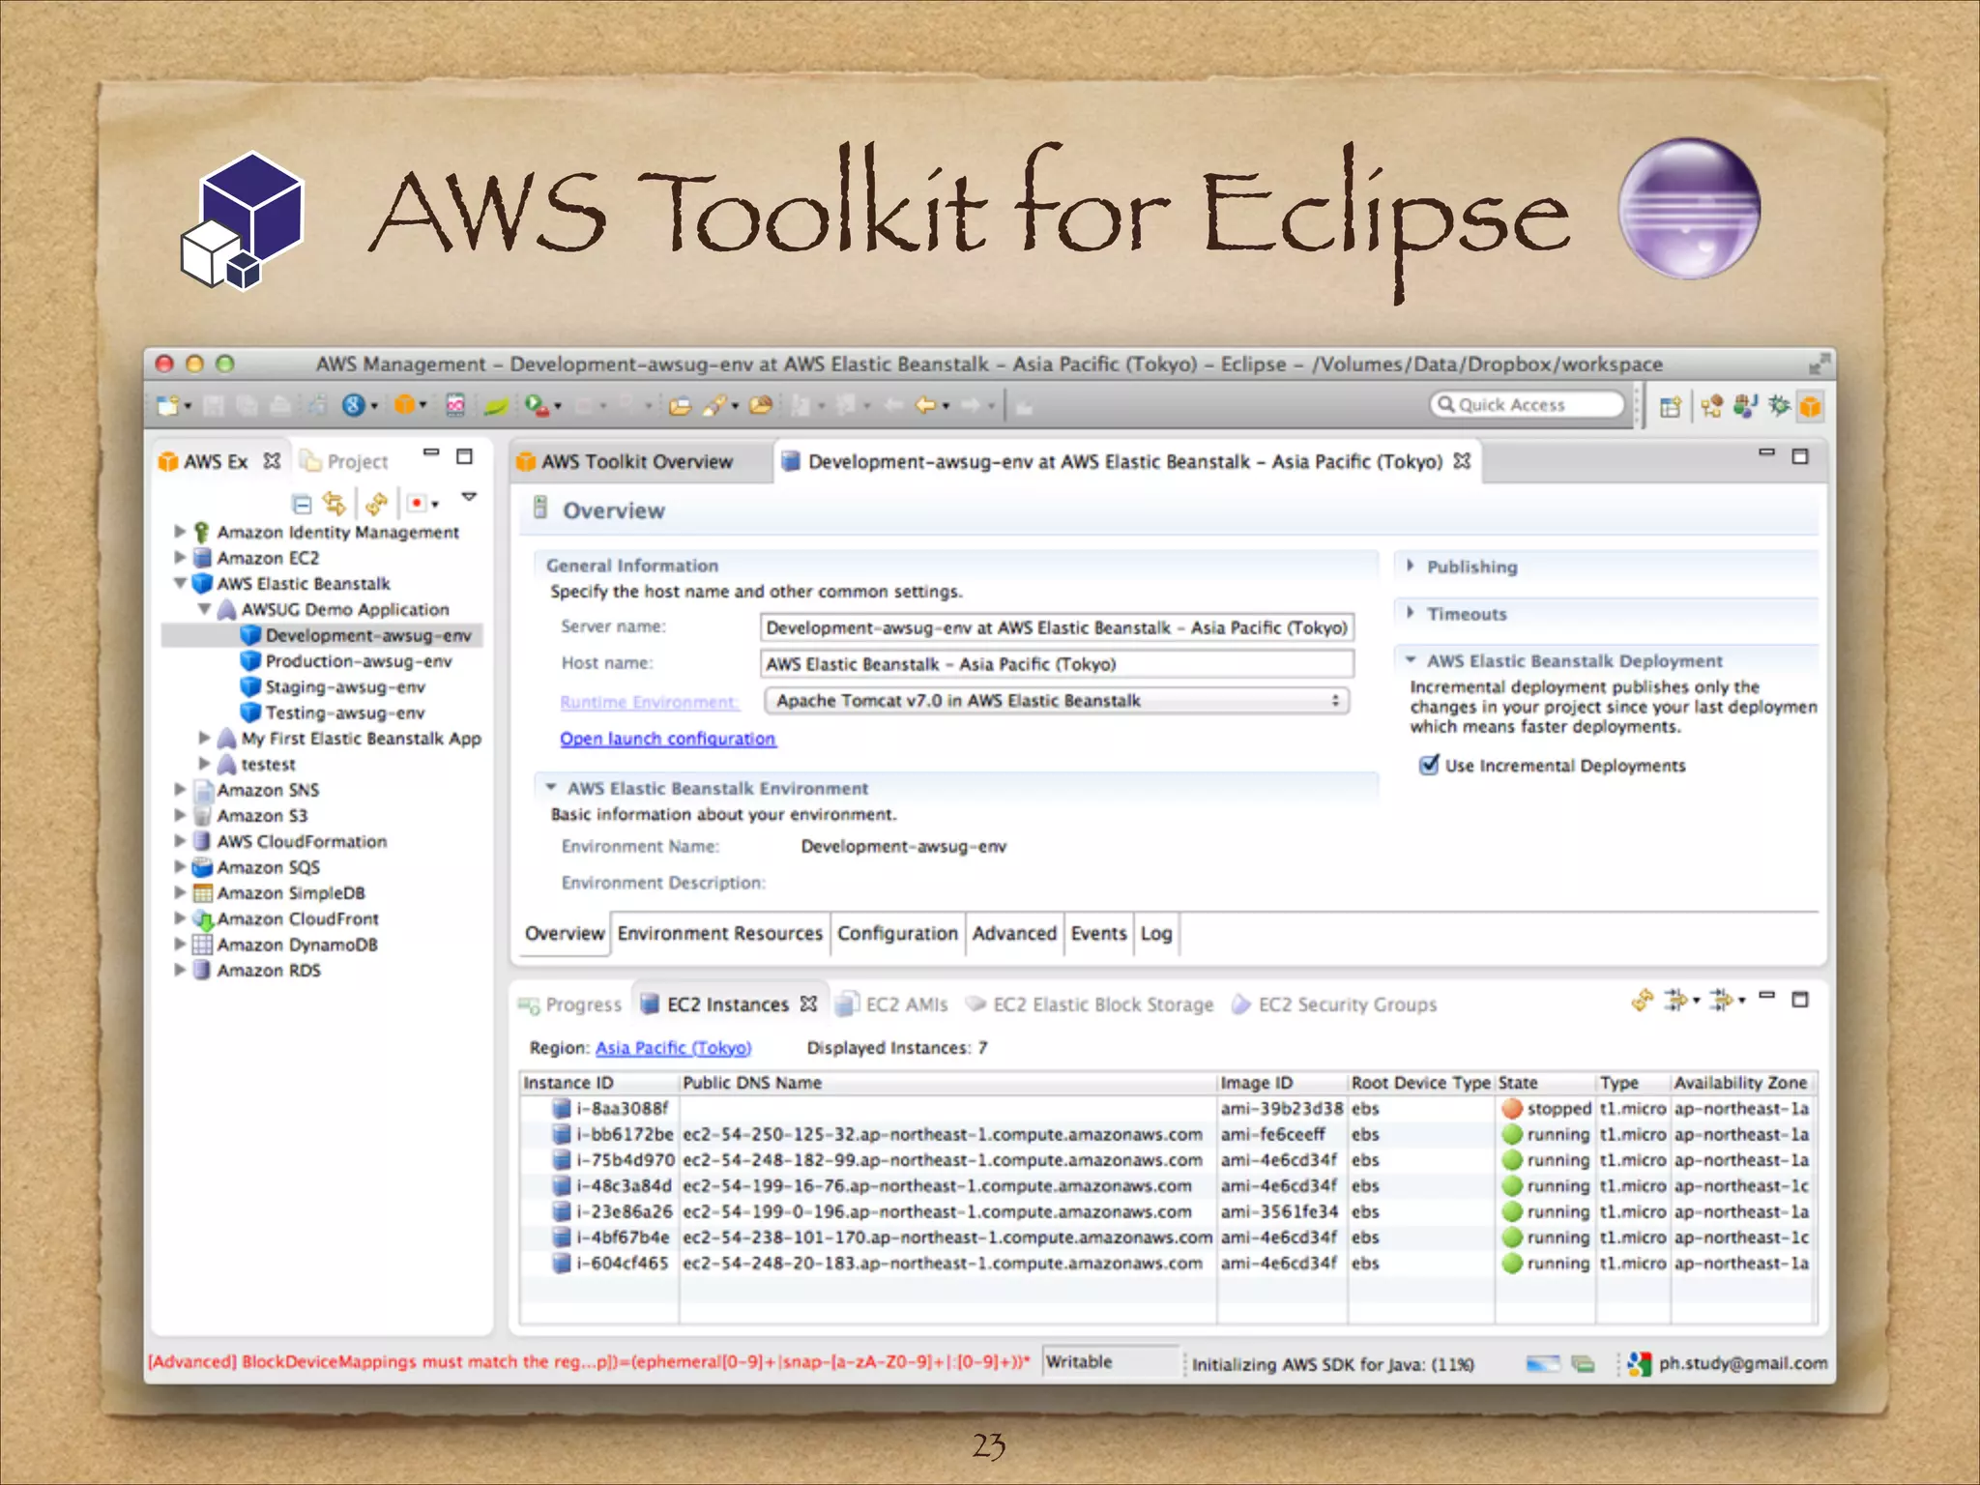Image resolution: width=1980 pixels, height=1485 pixels.
Task: Click the Link with Editor icon in AWS Explorer
Action: pyautogui.click(x=335, y=503)
